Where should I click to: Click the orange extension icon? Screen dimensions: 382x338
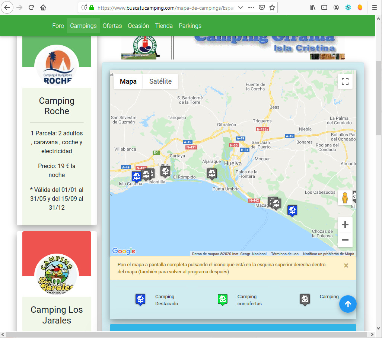(x=360, y=7)
